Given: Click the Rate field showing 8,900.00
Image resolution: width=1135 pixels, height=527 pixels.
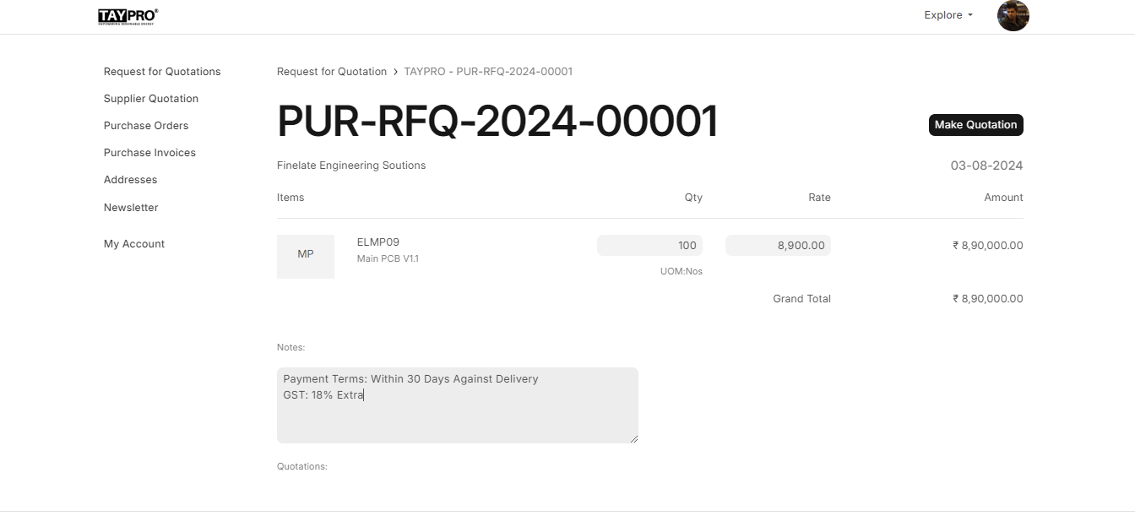Looking at the screenshot, I should [x=778, y=246].
